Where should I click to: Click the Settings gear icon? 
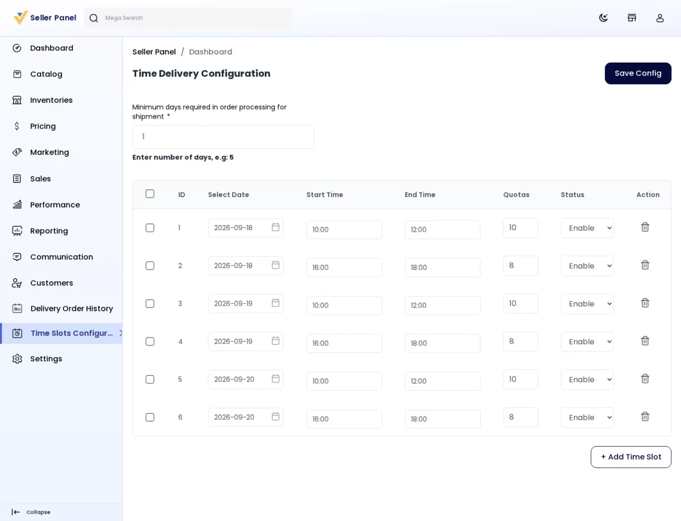[17, 359]
